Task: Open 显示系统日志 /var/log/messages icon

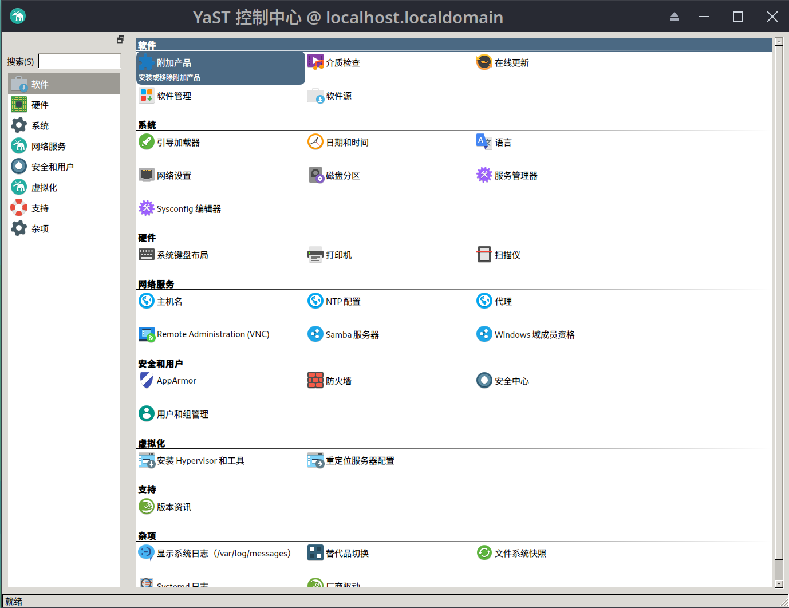Action: click(x=147, y=552)
